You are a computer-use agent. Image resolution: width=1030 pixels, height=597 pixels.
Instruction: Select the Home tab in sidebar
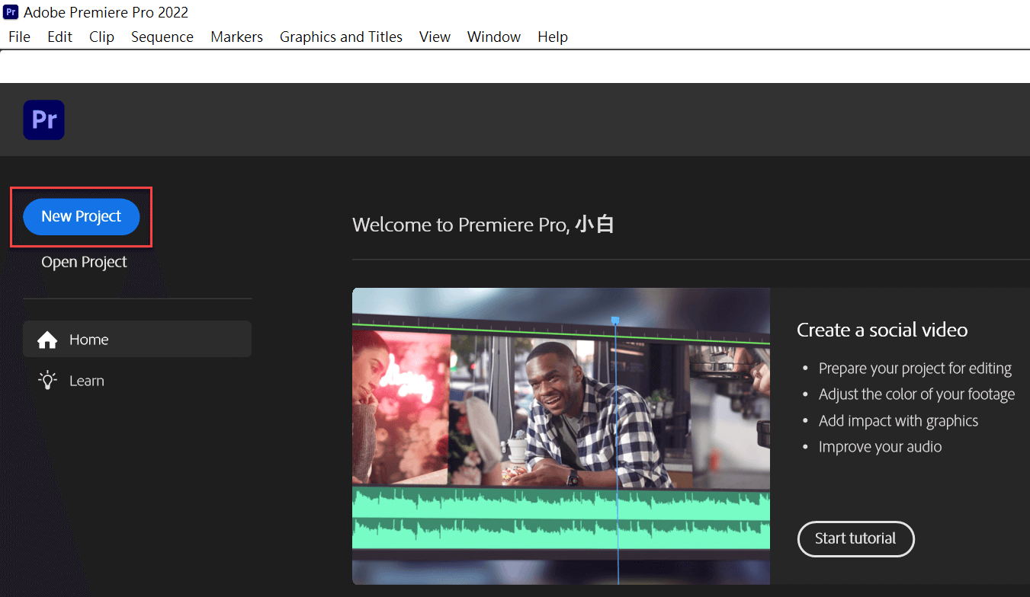(137, 339)
